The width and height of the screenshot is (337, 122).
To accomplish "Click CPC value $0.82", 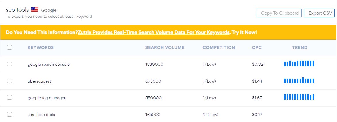I will coord(257,64).
